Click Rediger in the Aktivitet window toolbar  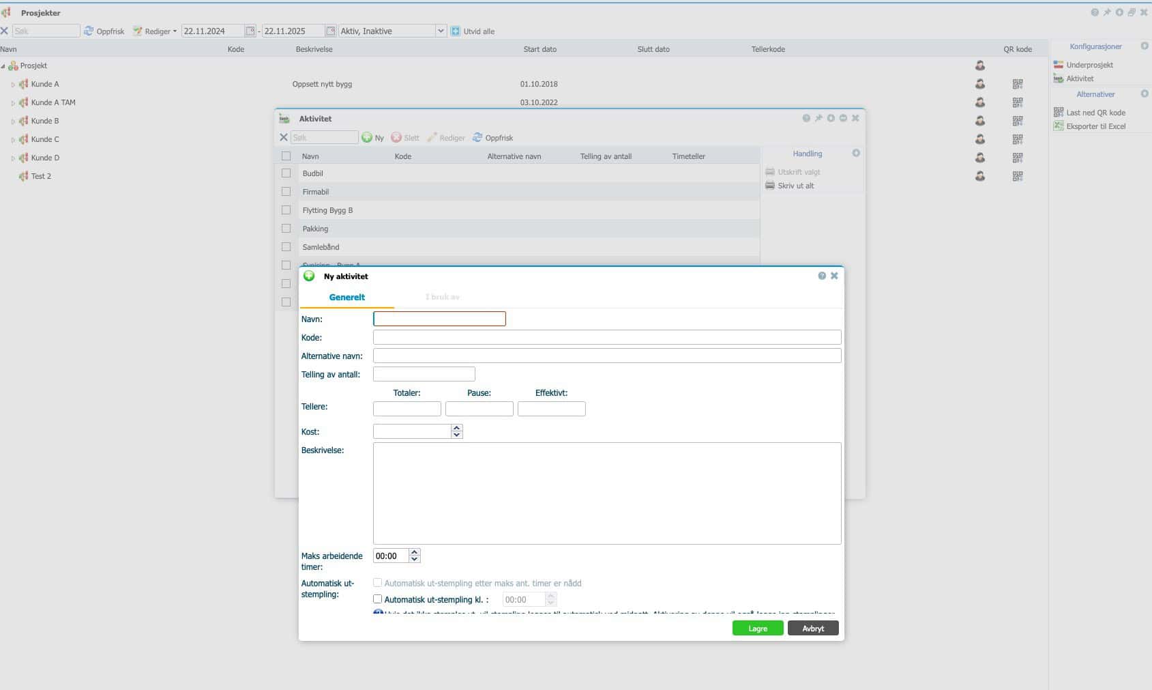446,138
